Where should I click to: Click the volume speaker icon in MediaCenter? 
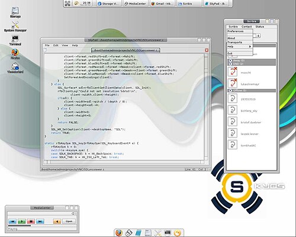click(x=57, y=221)
